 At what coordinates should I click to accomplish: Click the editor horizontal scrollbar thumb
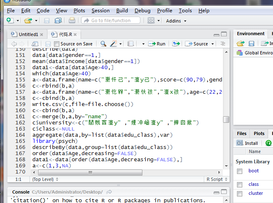pos(90,172)
